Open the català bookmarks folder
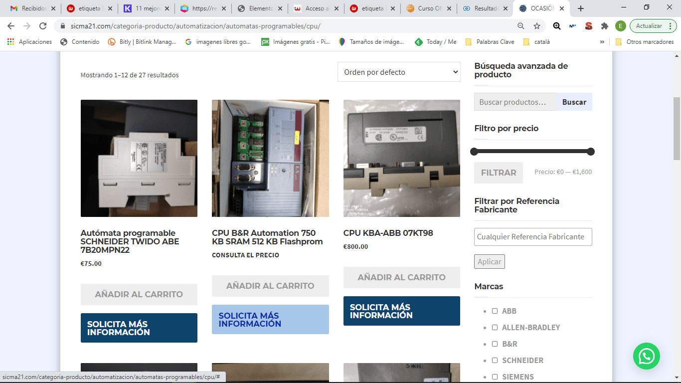The height and width of the screenshot is (383, 681). point(536,42)
